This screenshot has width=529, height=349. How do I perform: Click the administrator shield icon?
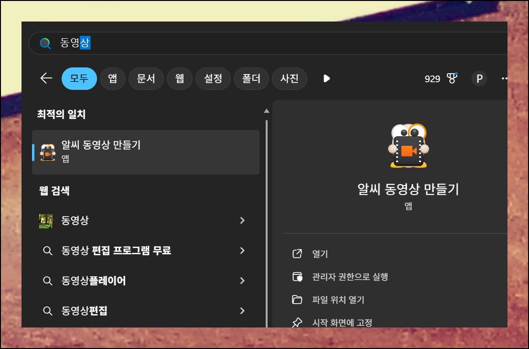click(x=297, y=277)
